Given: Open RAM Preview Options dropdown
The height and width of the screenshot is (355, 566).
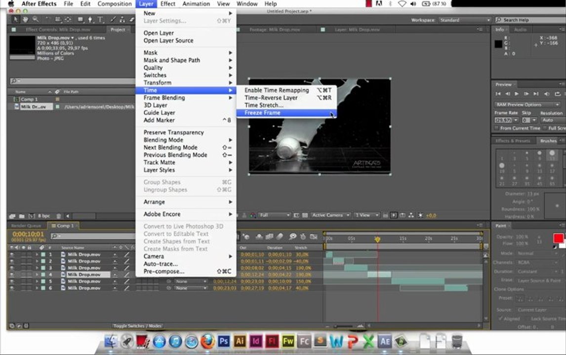Looking at the screenshot, I should (x=527, y=105).
